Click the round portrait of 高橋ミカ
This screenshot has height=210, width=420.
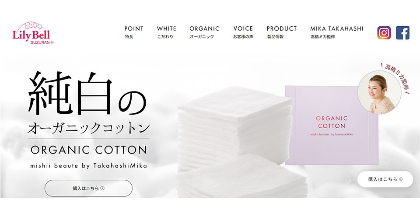[379, 92]
